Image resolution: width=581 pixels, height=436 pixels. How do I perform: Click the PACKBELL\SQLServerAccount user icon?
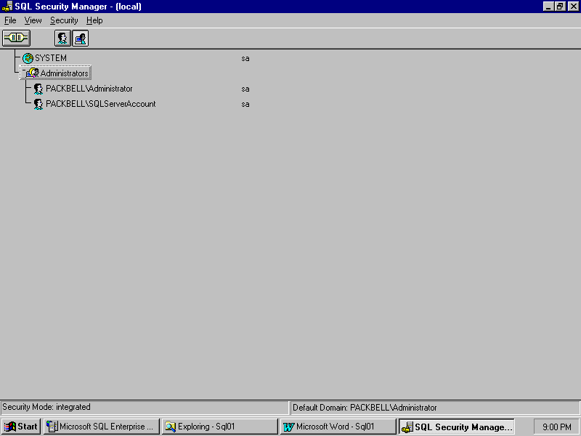click(38, 104)
